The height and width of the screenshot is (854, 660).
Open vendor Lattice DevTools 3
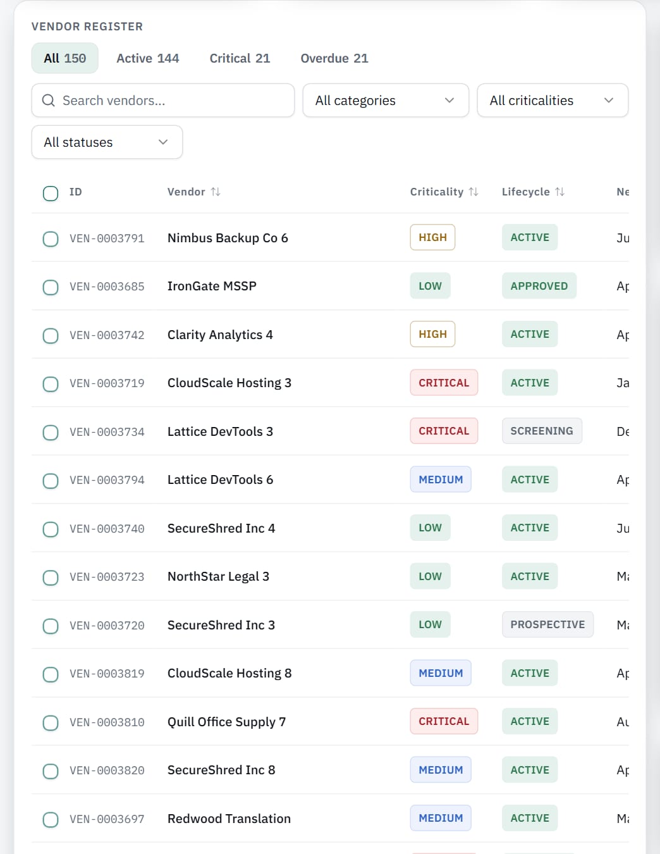[220, 431]
